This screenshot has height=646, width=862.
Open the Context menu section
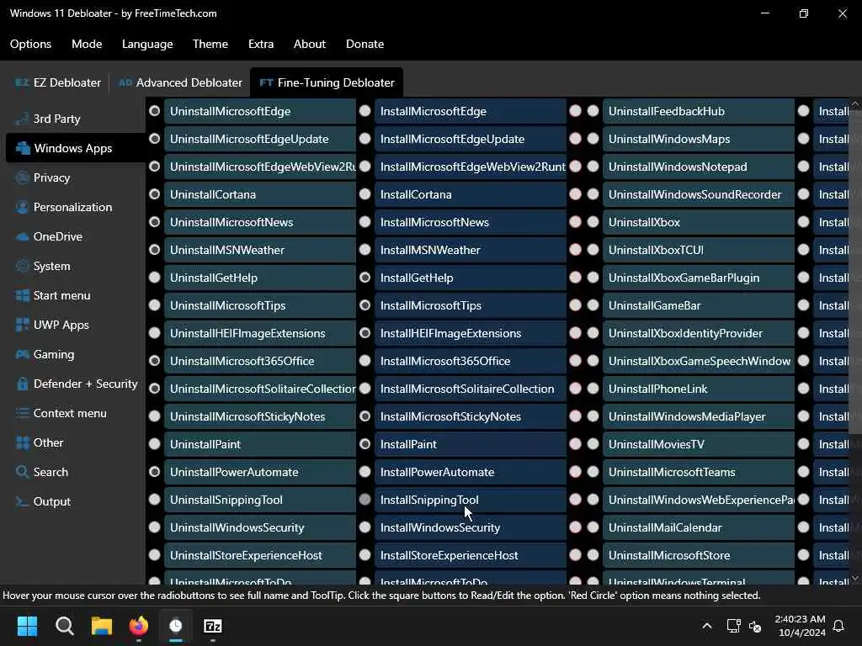click(x=61, y=413)
